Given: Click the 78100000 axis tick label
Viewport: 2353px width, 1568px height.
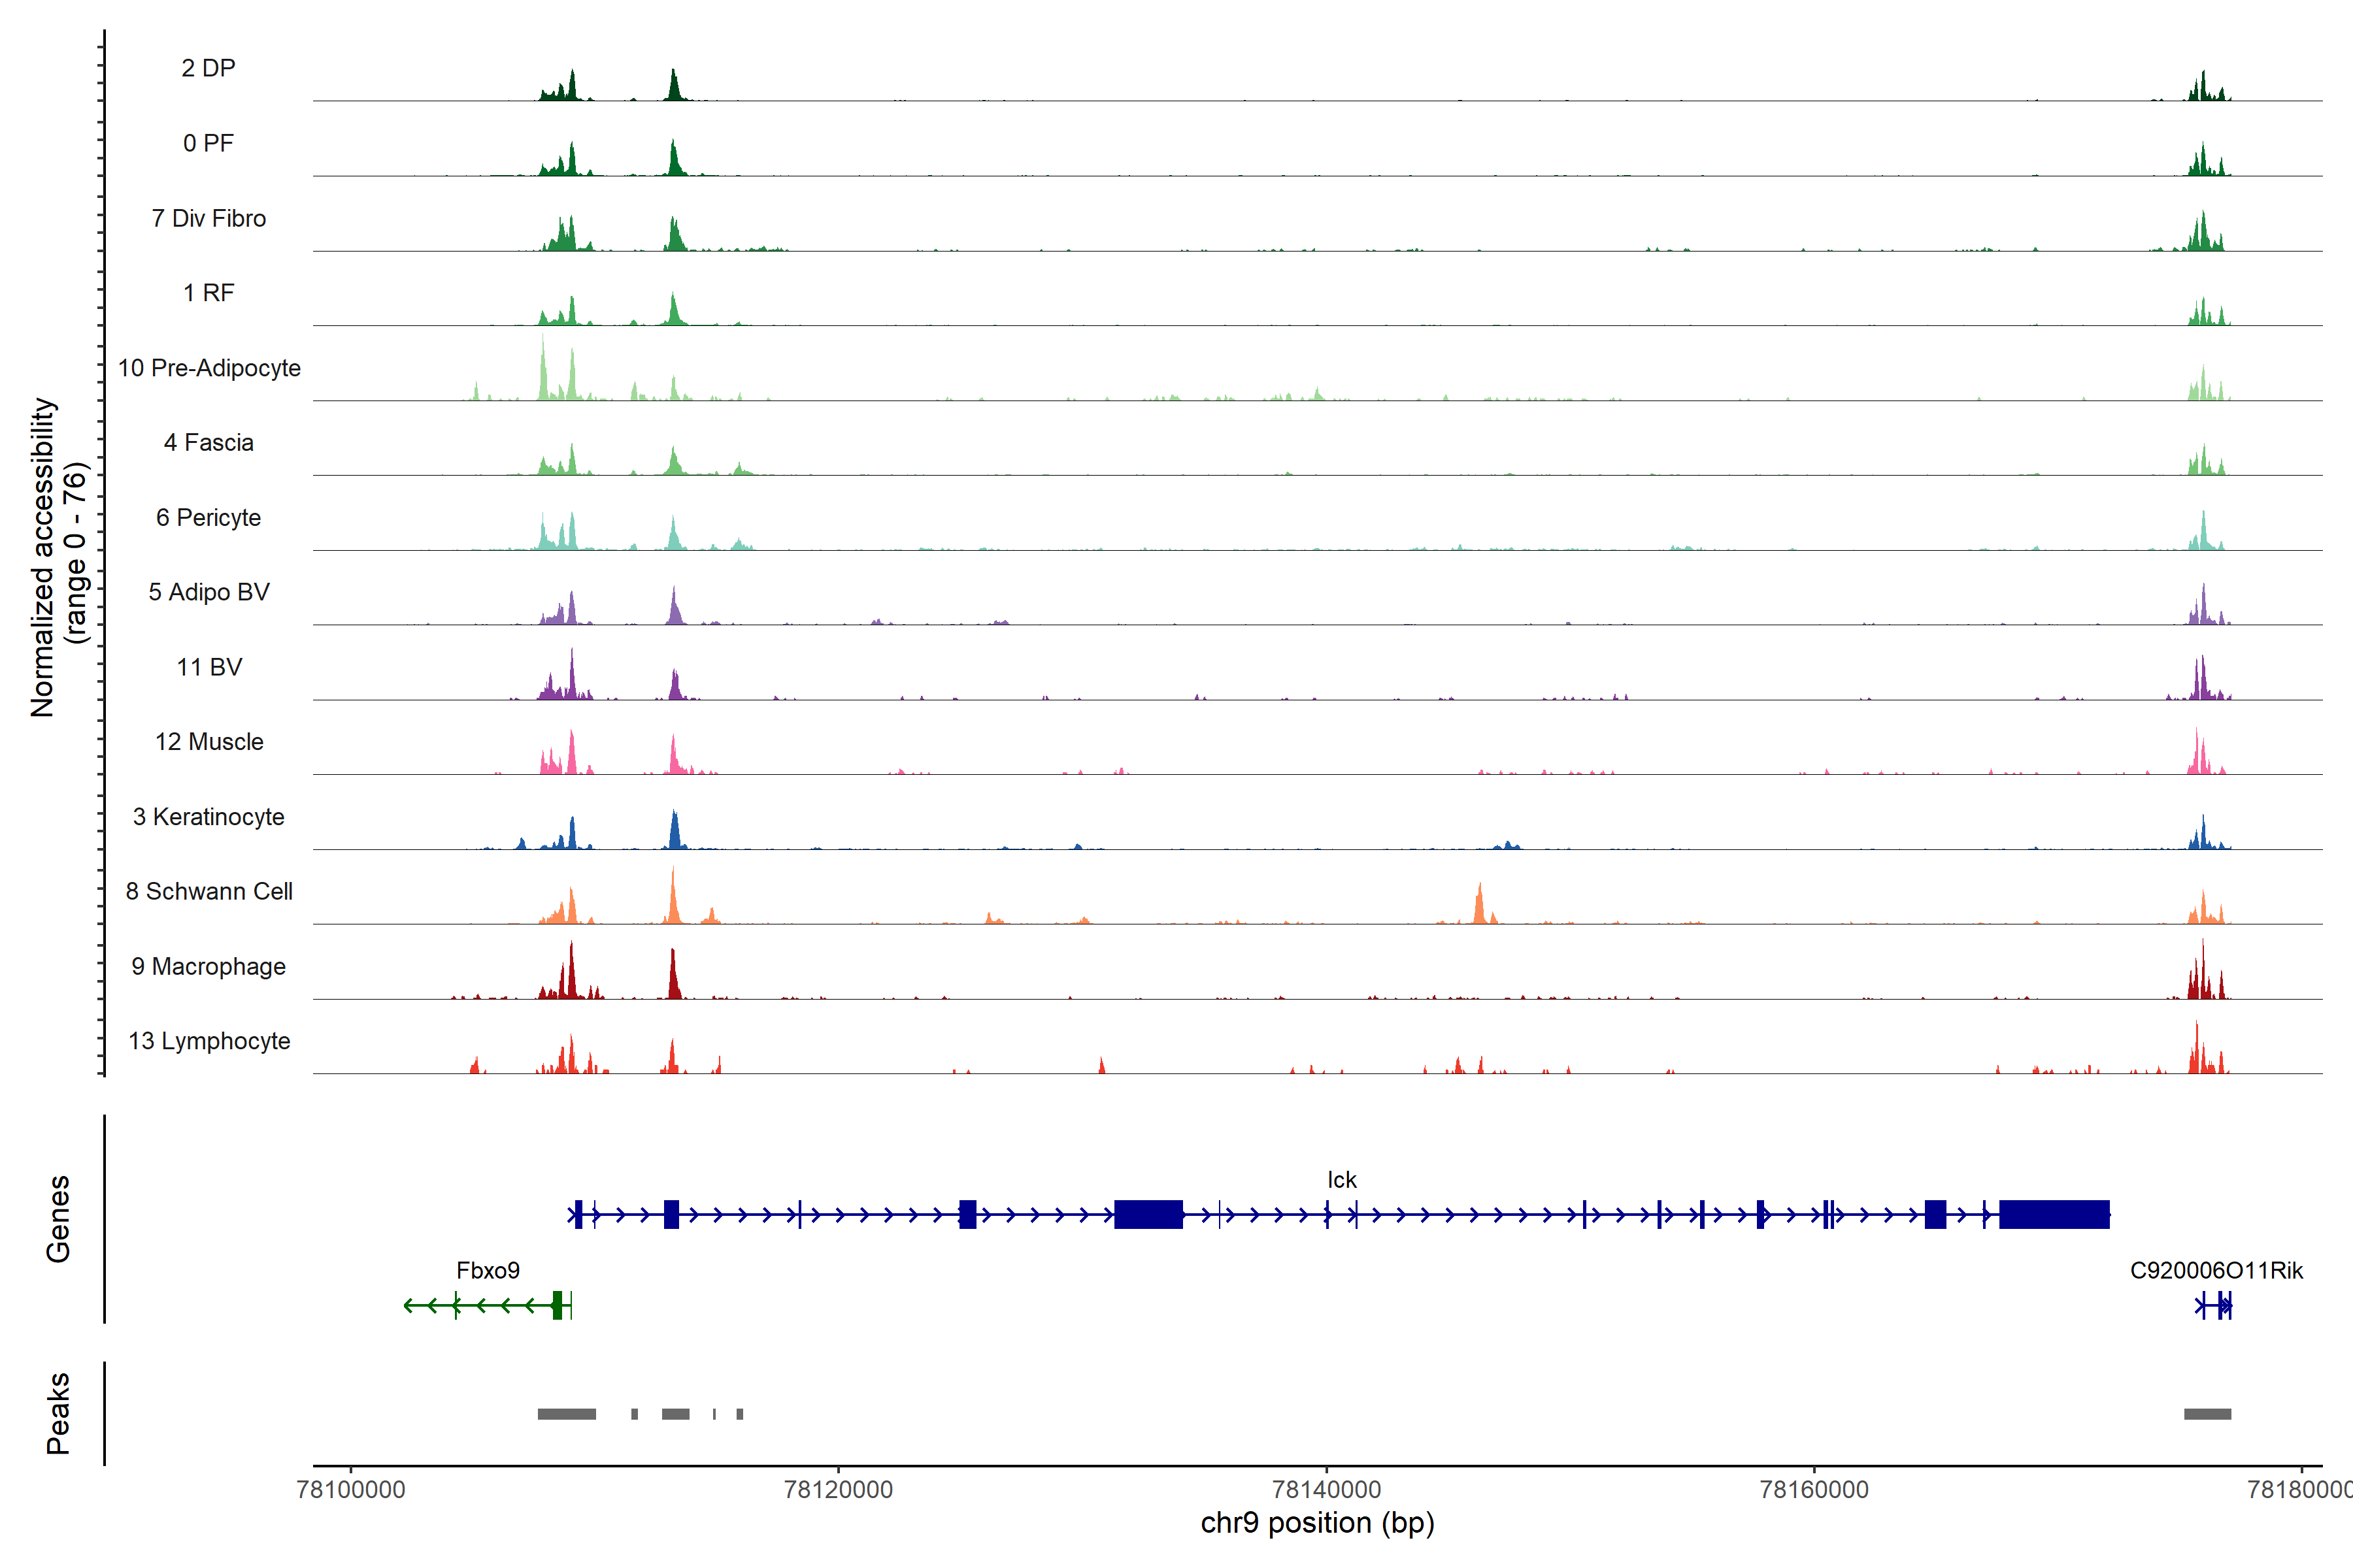Looking at the screenshot, I should point(351,1490).
